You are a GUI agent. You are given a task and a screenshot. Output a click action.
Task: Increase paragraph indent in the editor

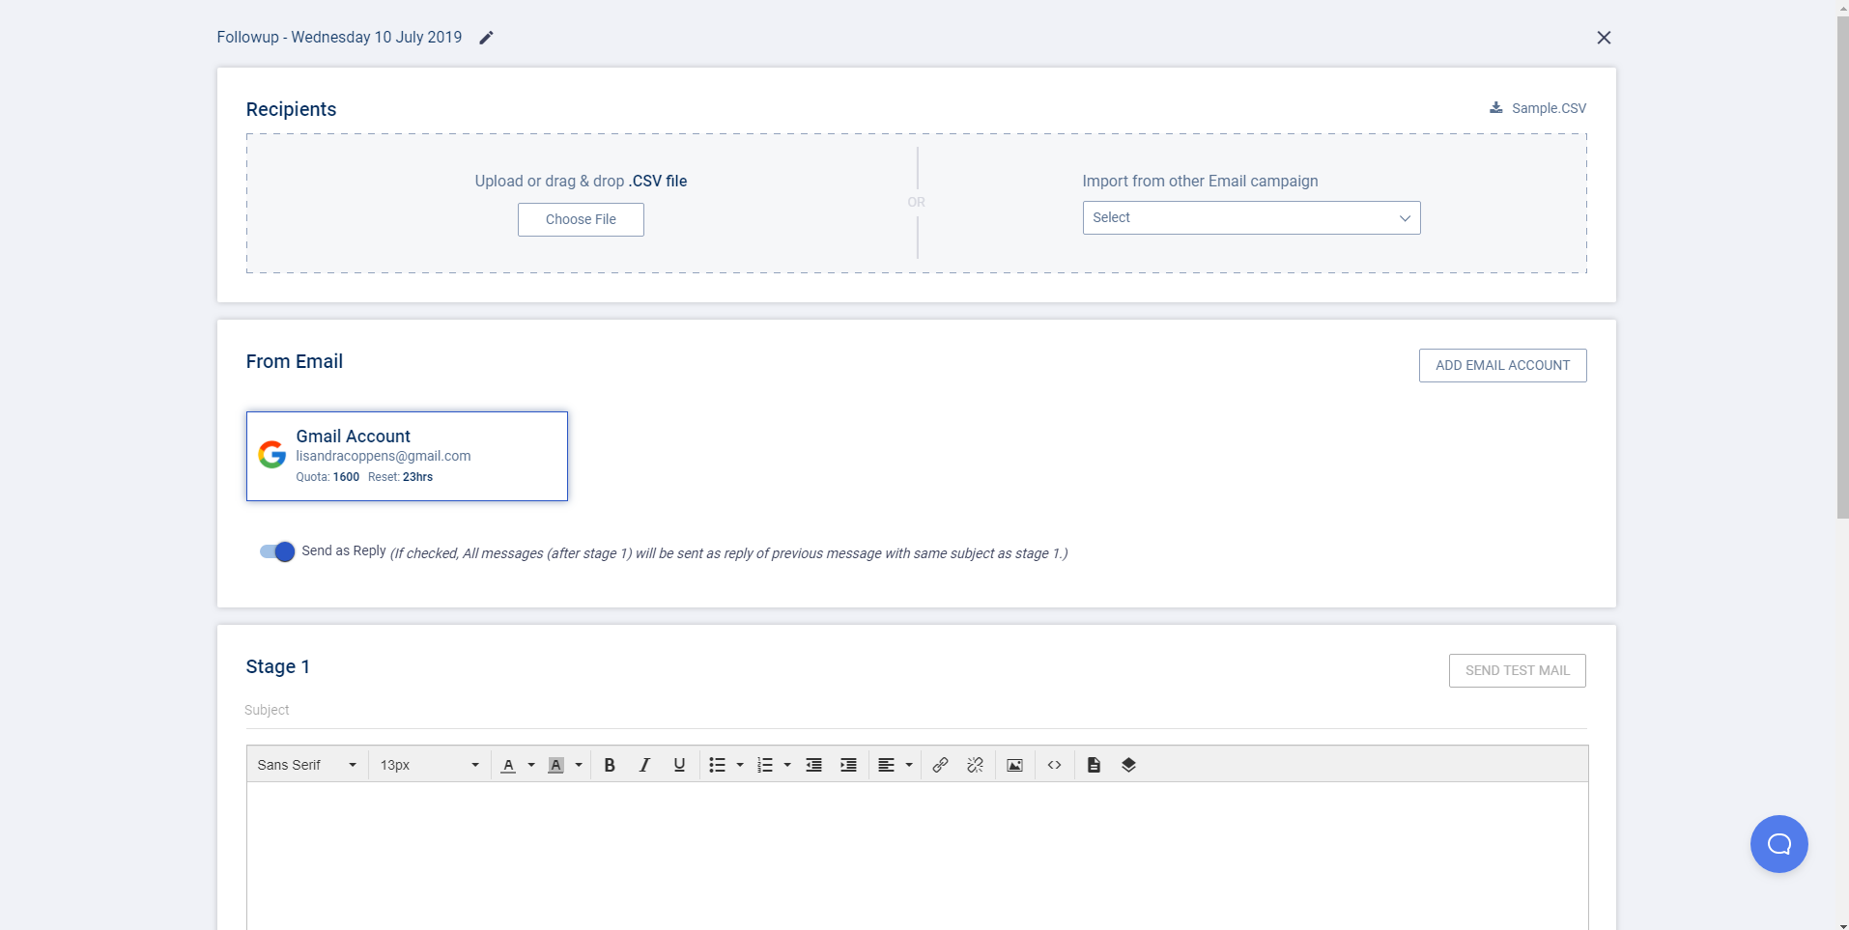(847, 765)
